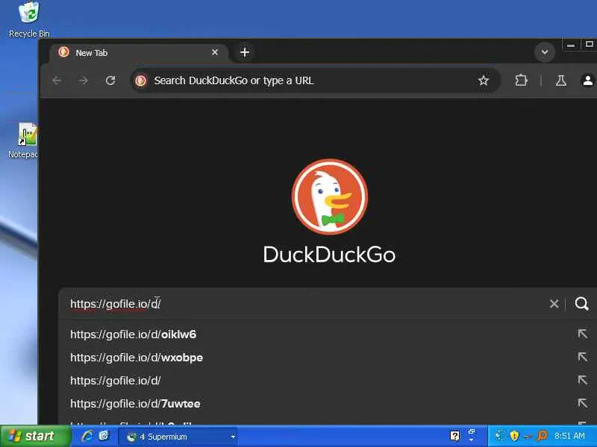597x447 pixels.
Task: Clear the search box with X
Action: (x=554, y=304)
